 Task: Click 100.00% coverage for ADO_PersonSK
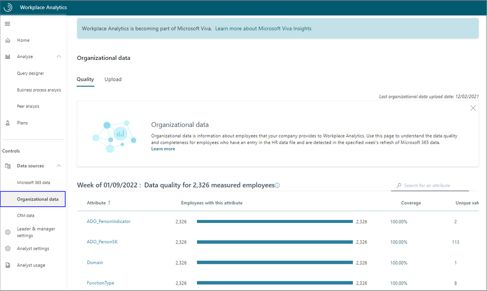[399, 242]
